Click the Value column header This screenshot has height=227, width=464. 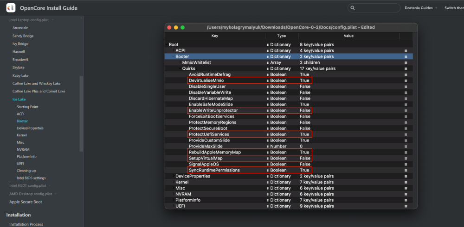(348, 36)
